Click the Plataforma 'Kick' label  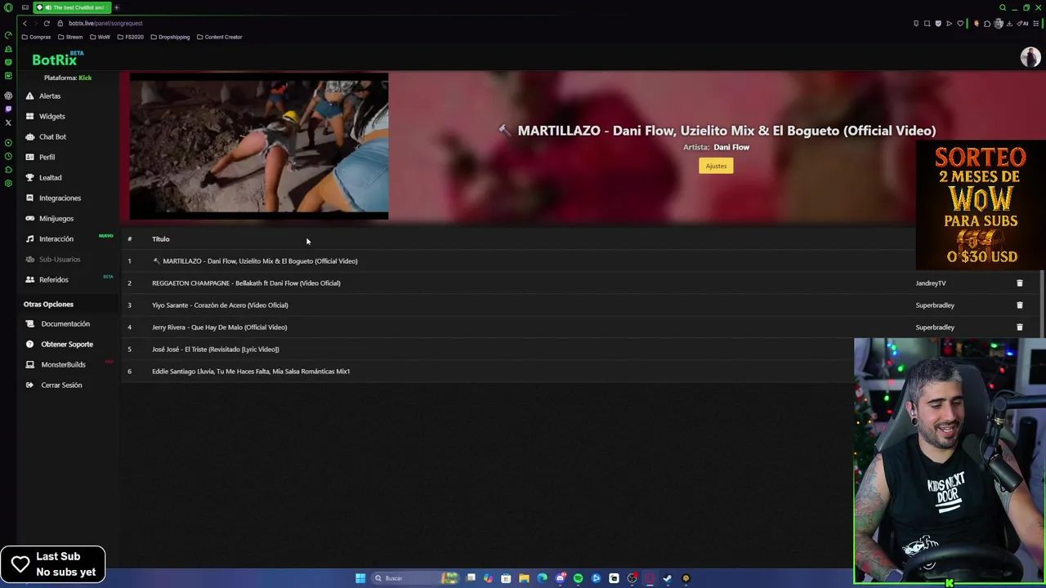point(85,78)
